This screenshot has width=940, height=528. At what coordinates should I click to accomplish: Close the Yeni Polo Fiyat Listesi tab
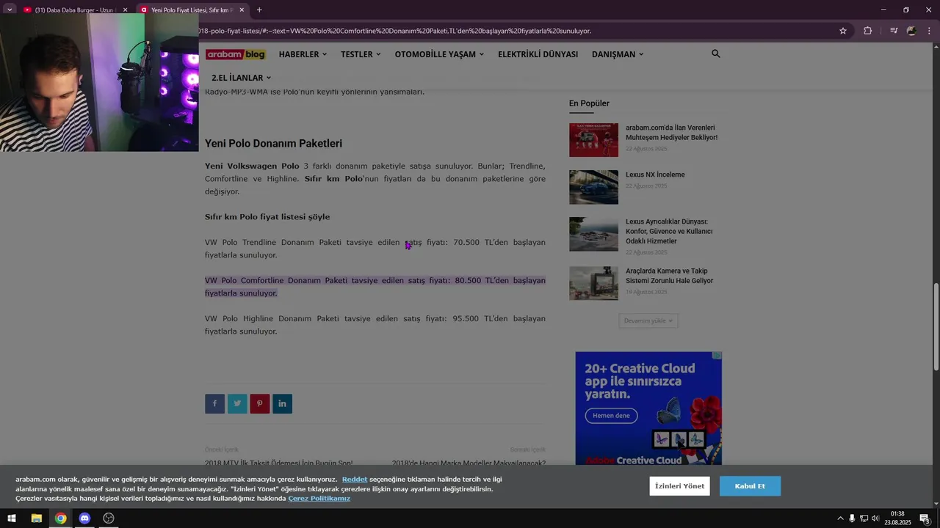pos(242,10)
